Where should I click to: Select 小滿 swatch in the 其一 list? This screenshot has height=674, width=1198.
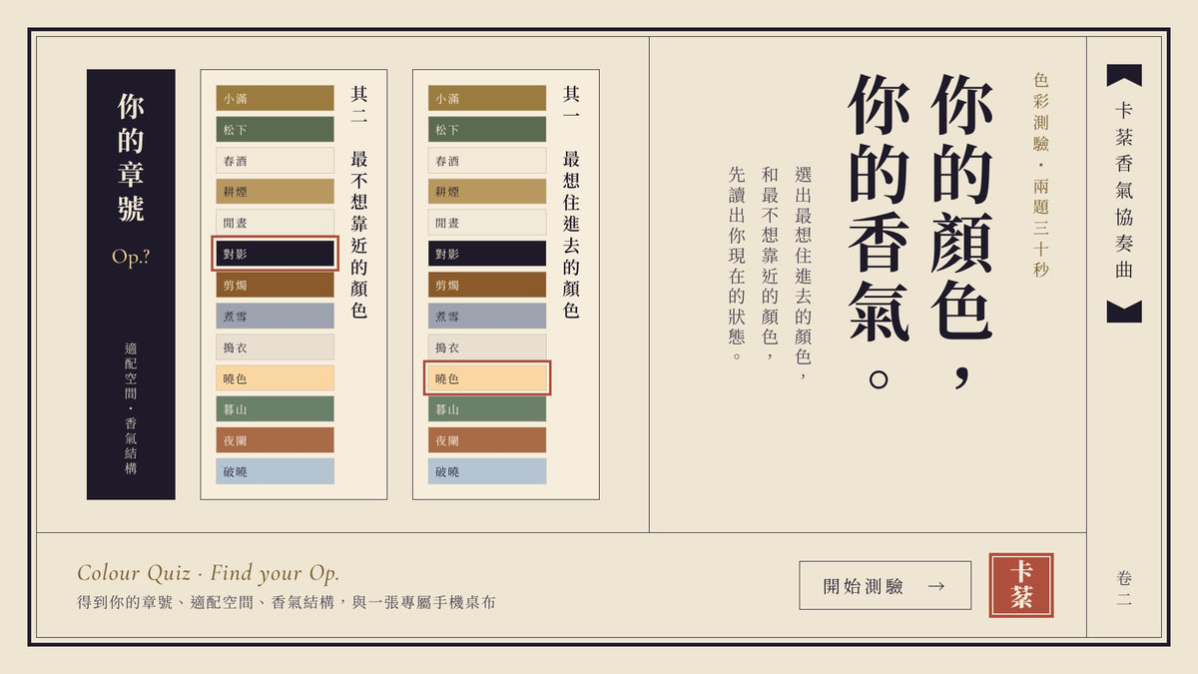pyautogui.click(x=487, y=98)
